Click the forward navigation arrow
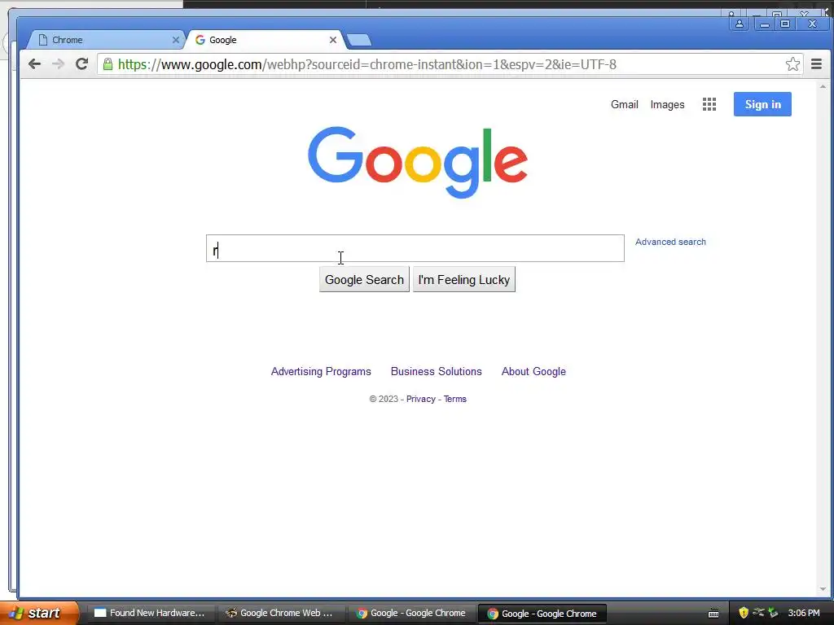Viewport: 834px width, 625px height. tap(58, 64)
